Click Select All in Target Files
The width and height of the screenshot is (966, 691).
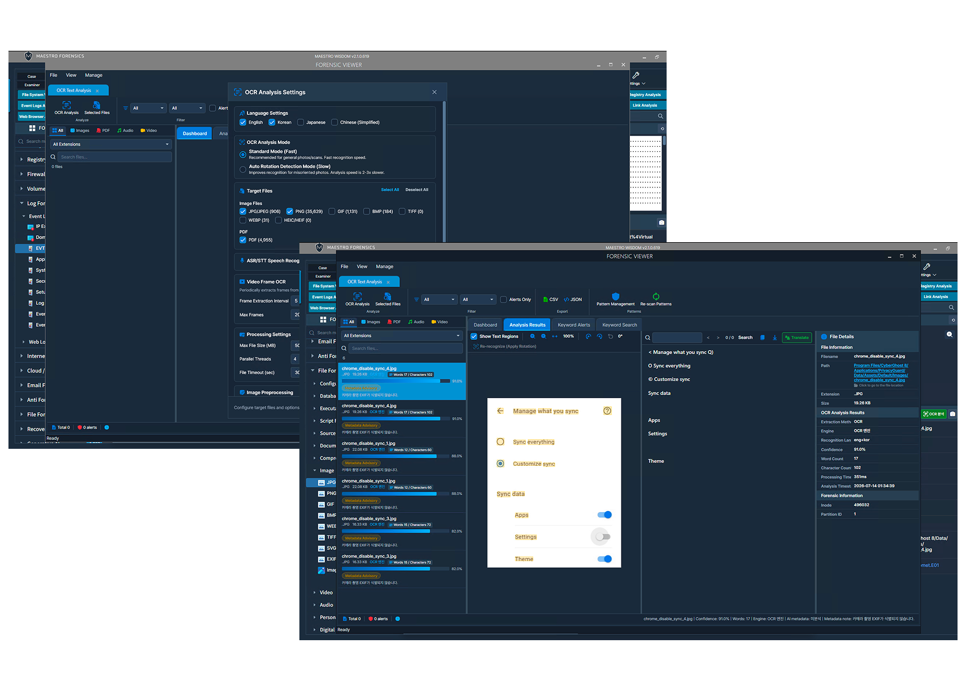click(390, 190)
